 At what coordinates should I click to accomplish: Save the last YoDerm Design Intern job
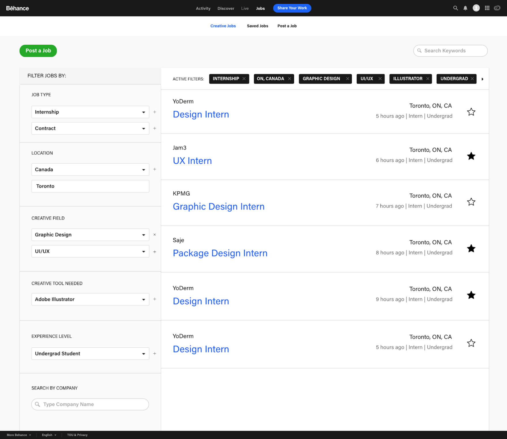(x=471, y=343)
